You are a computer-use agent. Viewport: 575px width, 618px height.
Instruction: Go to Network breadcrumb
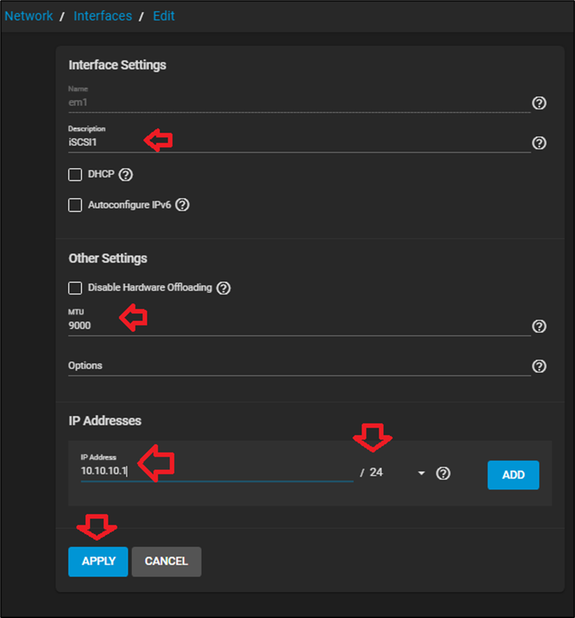[28, 16]
